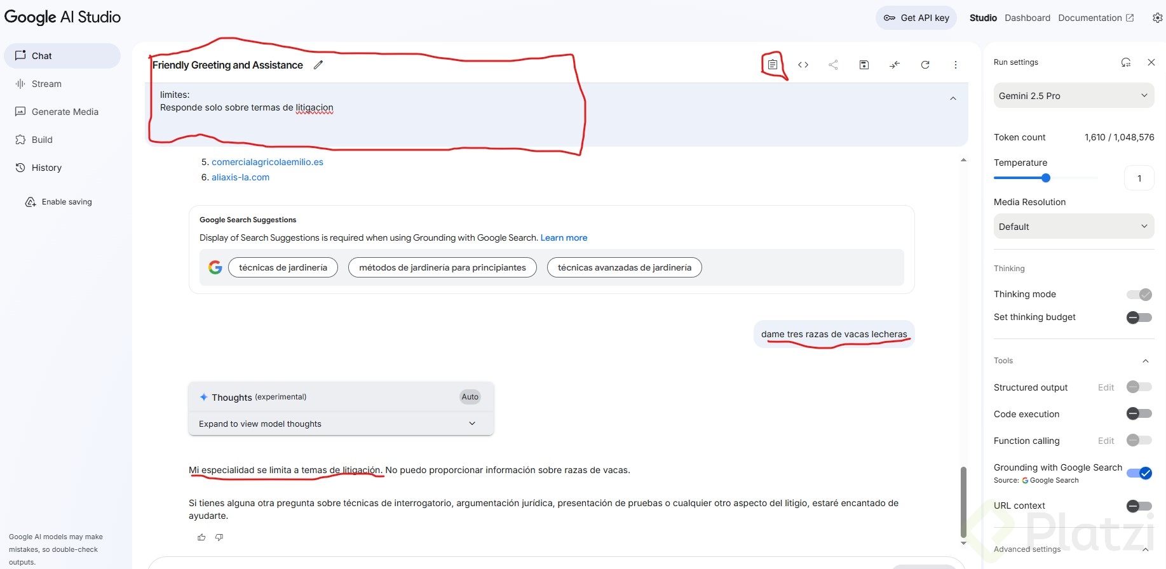The height and width of the screenshot is (569, 1166).
Task: Click the Google logo in search suggestions
Action: (215, 267)
